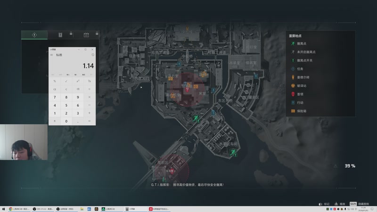Click the 39 % indicator on the map
Image resolution: width=377 pixels, height=212 pixels.
coord(350,166)
